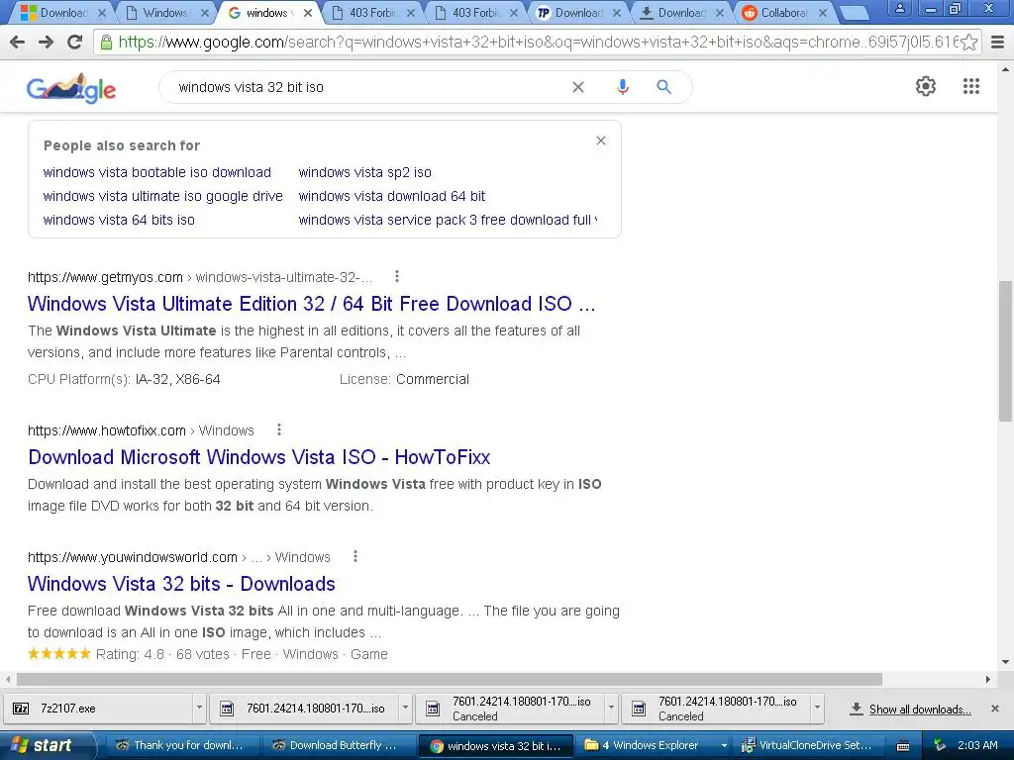Image resolution: width=1014 pixels, height=760 pixels.
Task: Switch to Download Butterfly taskbar window
Action: tap(337, 745)
